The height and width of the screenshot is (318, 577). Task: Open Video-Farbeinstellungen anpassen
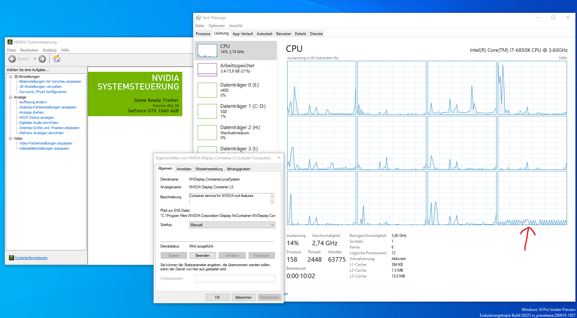coord(46,143)
